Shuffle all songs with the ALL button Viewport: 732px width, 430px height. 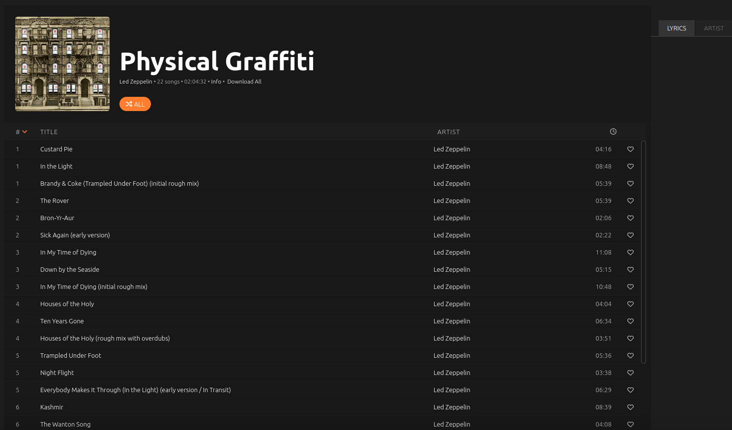point(135,104)
